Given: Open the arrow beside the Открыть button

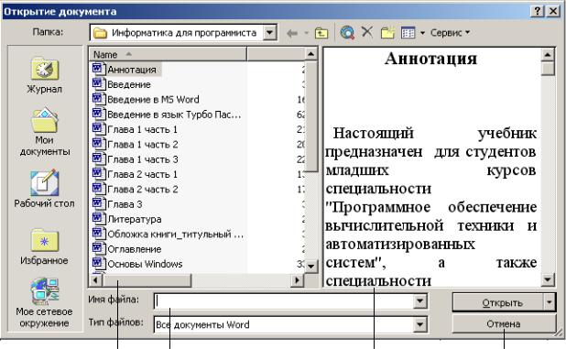Looking at the screenshot, I should point(550,301).
